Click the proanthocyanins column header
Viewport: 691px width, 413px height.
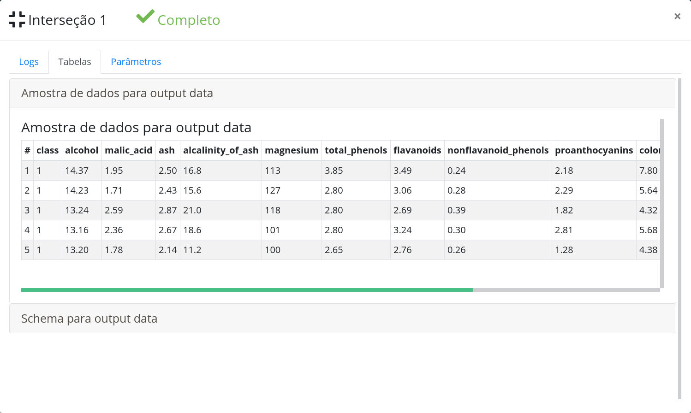coord(594,150)
